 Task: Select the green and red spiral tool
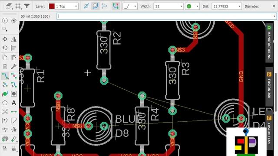coord(5,94)
